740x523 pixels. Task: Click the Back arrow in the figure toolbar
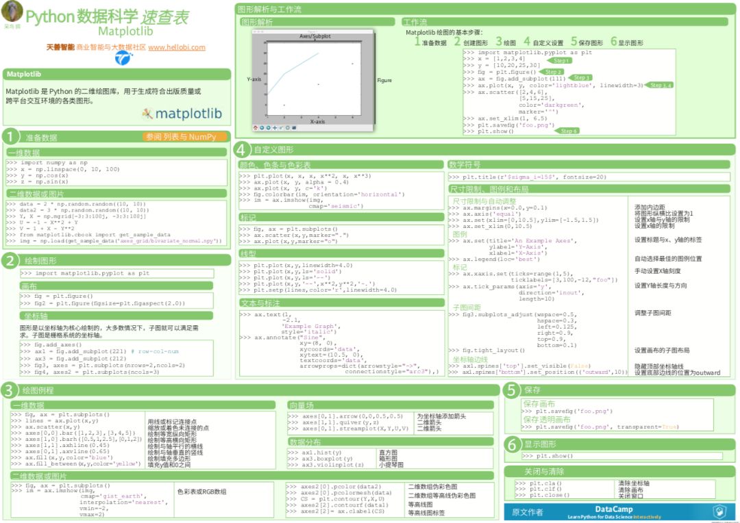(262, 128)
